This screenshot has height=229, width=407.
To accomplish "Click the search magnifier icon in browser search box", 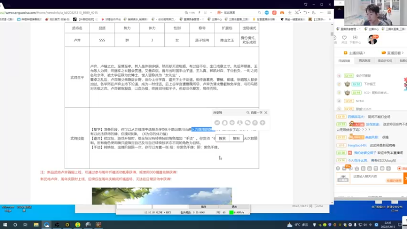I will [x=259, y=12].
